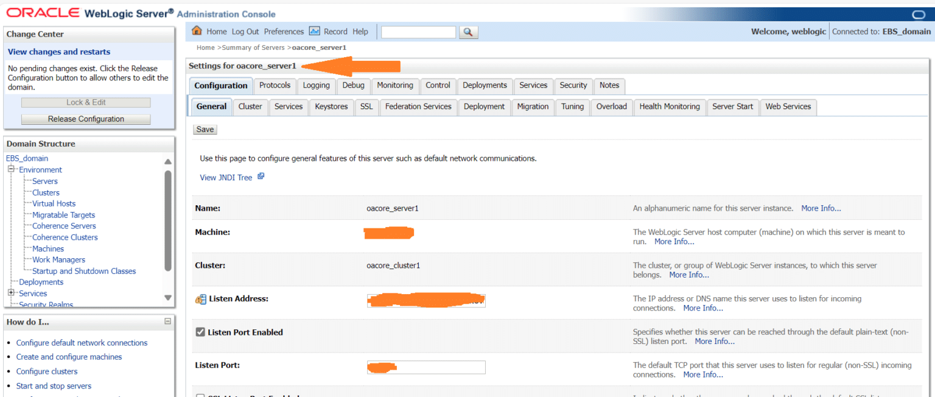Open the Keystores sub-tab

coord(331,107)
